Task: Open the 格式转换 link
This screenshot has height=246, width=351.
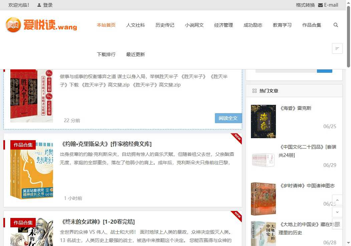Action: point(305,5)
